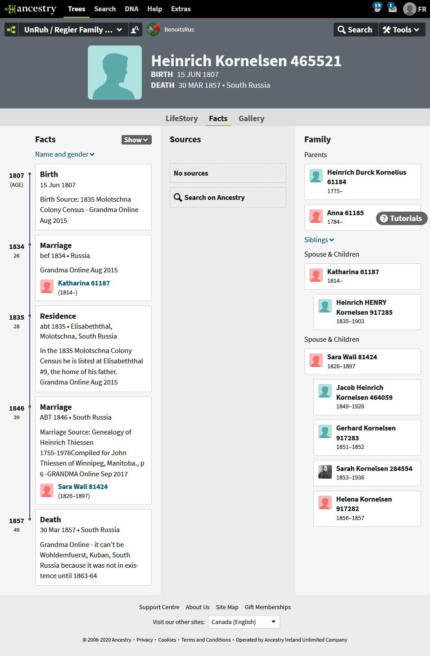Open Katharina 61187 link in Marriage fact

click(84, 283)
